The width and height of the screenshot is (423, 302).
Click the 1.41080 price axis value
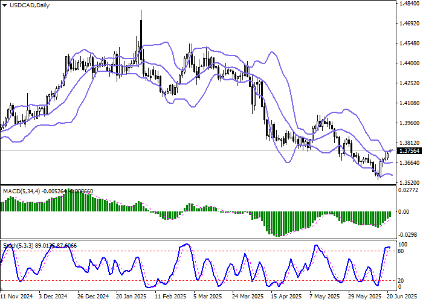pos(409,103)
